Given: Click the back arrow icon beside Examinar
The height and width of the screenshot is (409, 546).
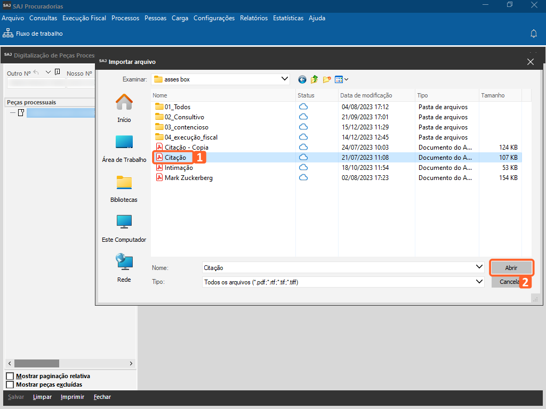Looking at the screenshot, I should point(302,79).
